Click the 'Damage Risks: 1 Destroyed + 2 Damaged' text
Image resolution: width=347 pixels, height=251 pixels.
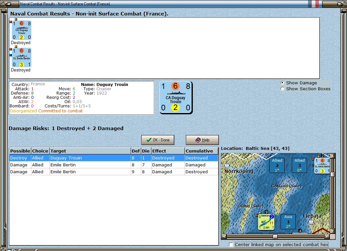[66, 128]
